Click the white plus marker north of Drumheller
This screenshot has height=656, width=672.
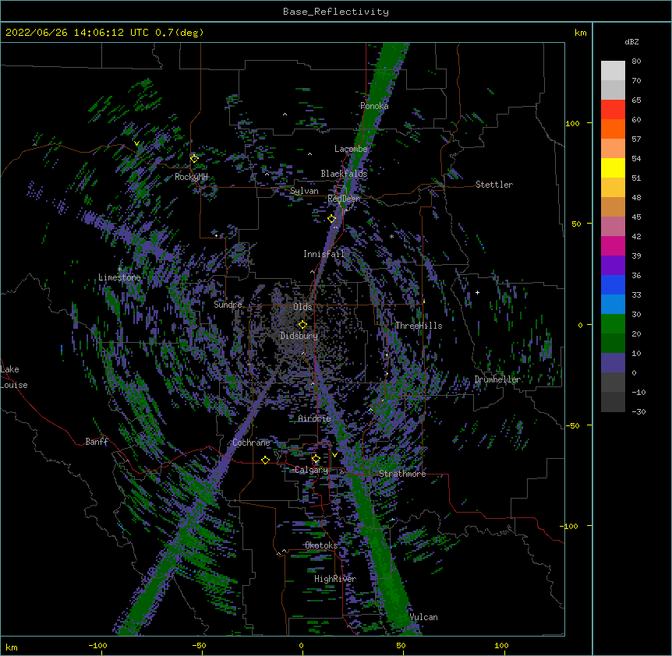[477, 292]
